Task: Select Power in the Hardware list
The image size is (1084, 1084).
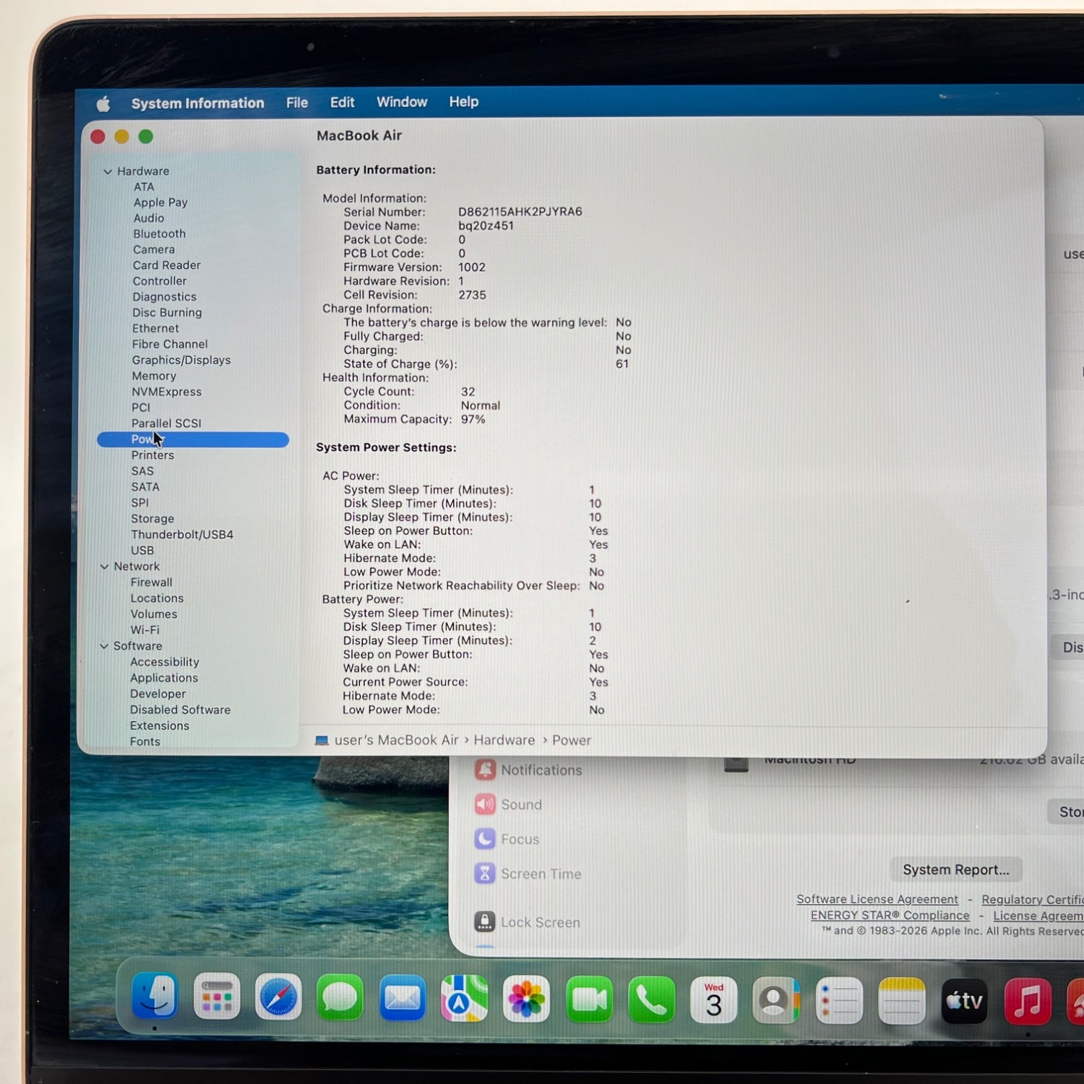Action: [193, 439]
